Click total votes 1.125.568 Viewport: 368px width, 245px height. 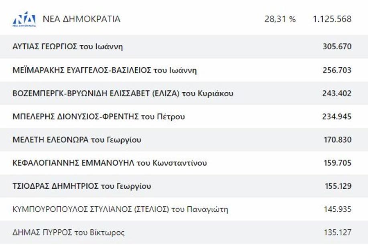[x=332, y=19]
